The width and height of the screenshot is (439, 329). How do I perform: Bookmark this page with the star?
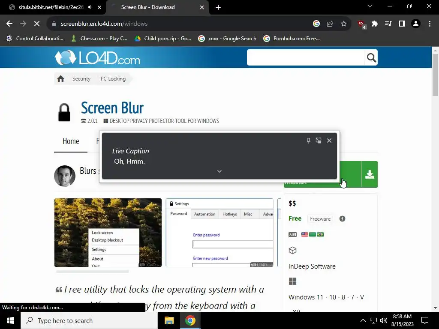click(x=344, y=24)
